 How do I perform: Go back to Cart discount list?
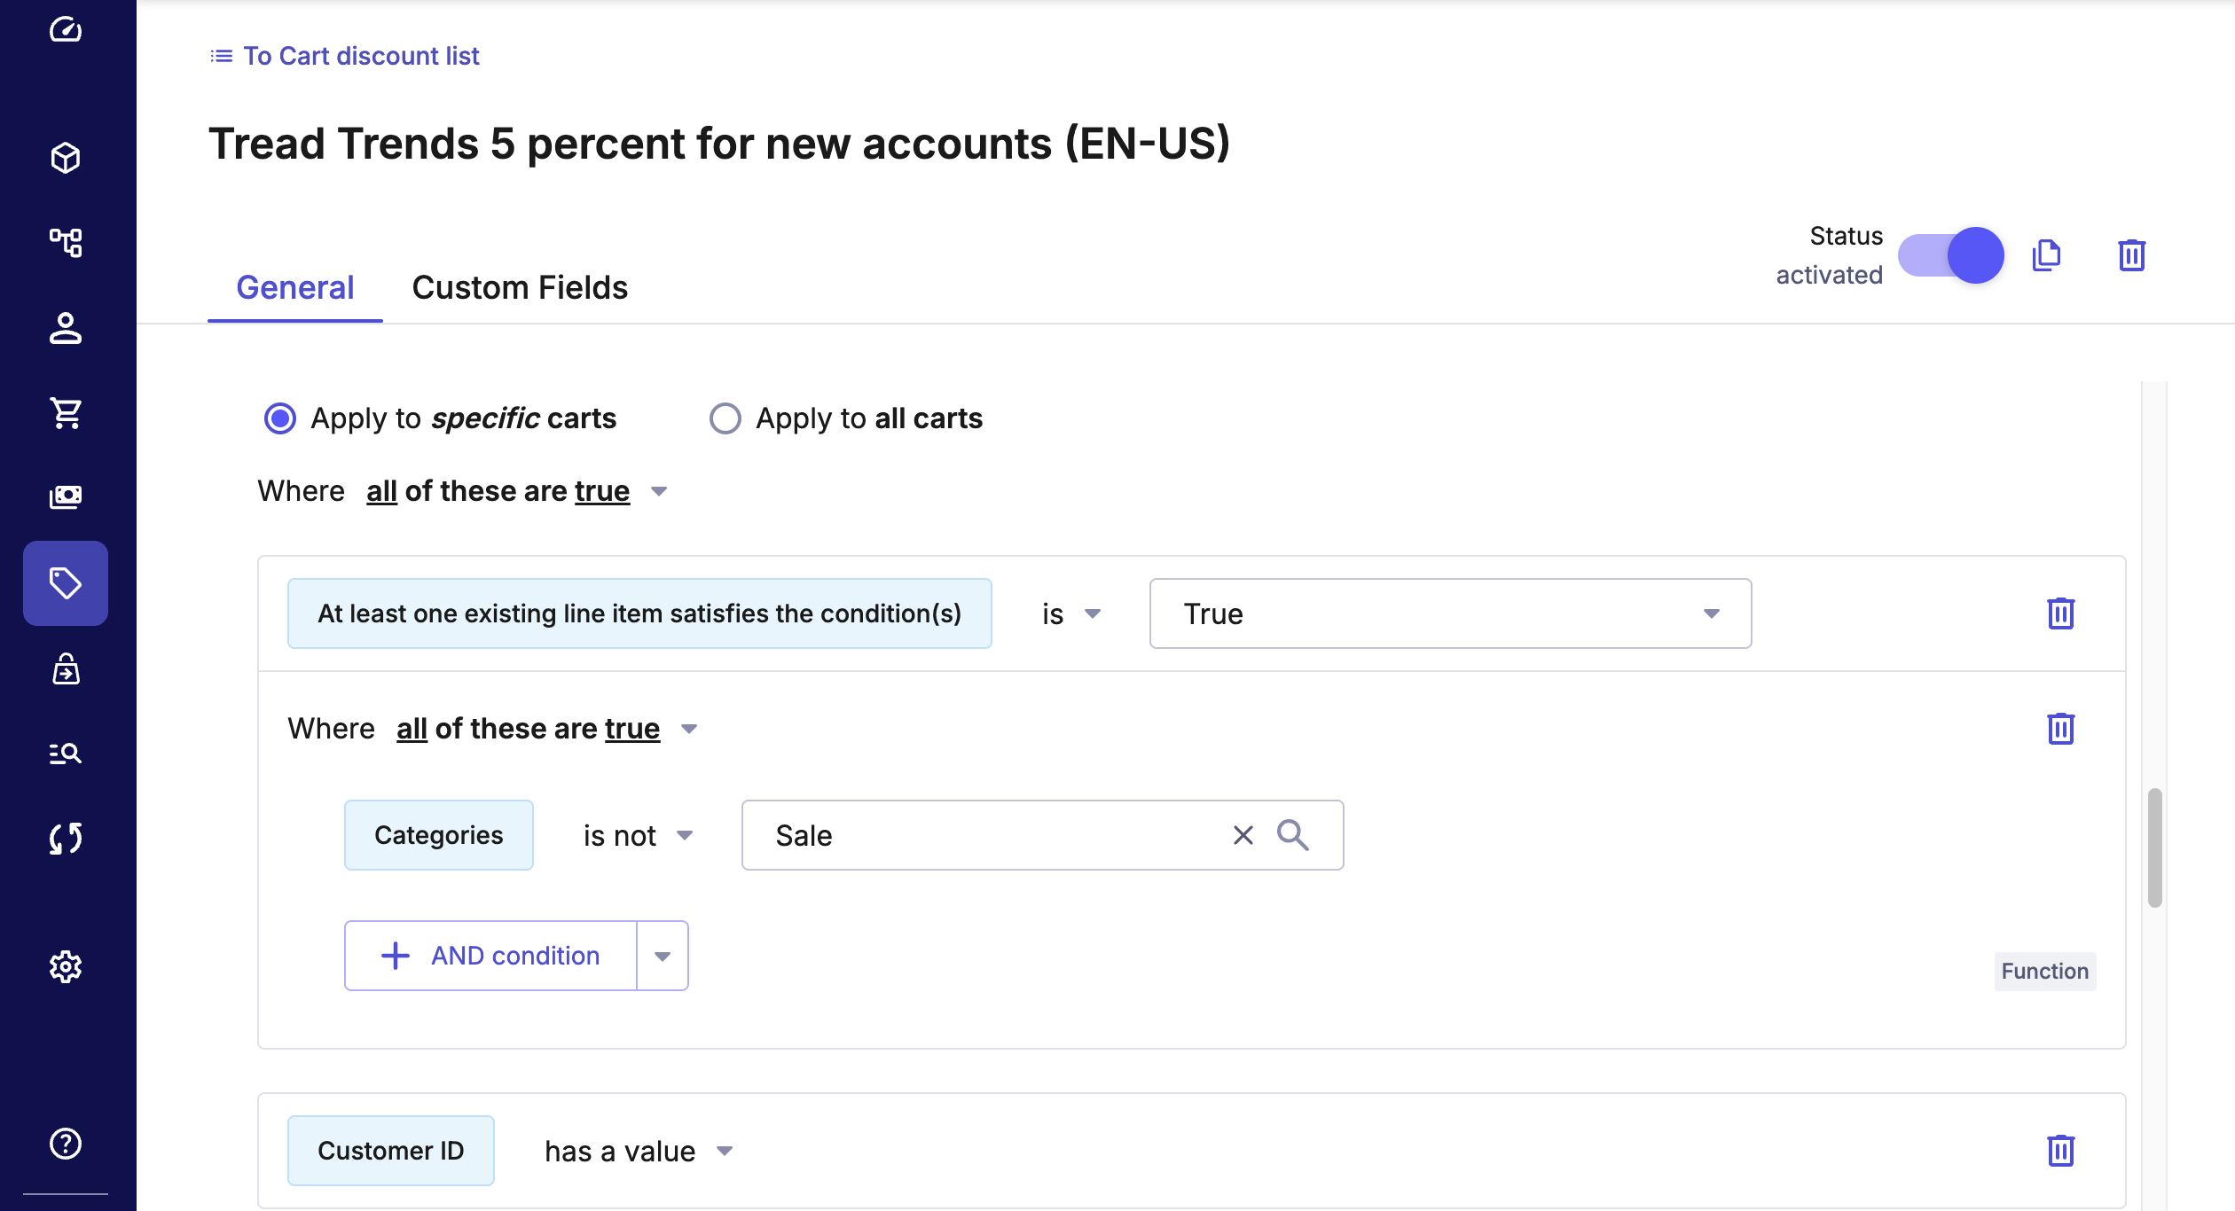(345, 56)
